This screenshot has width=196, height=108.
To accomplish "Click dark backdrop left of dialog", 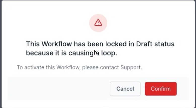I will click(1, 54).
